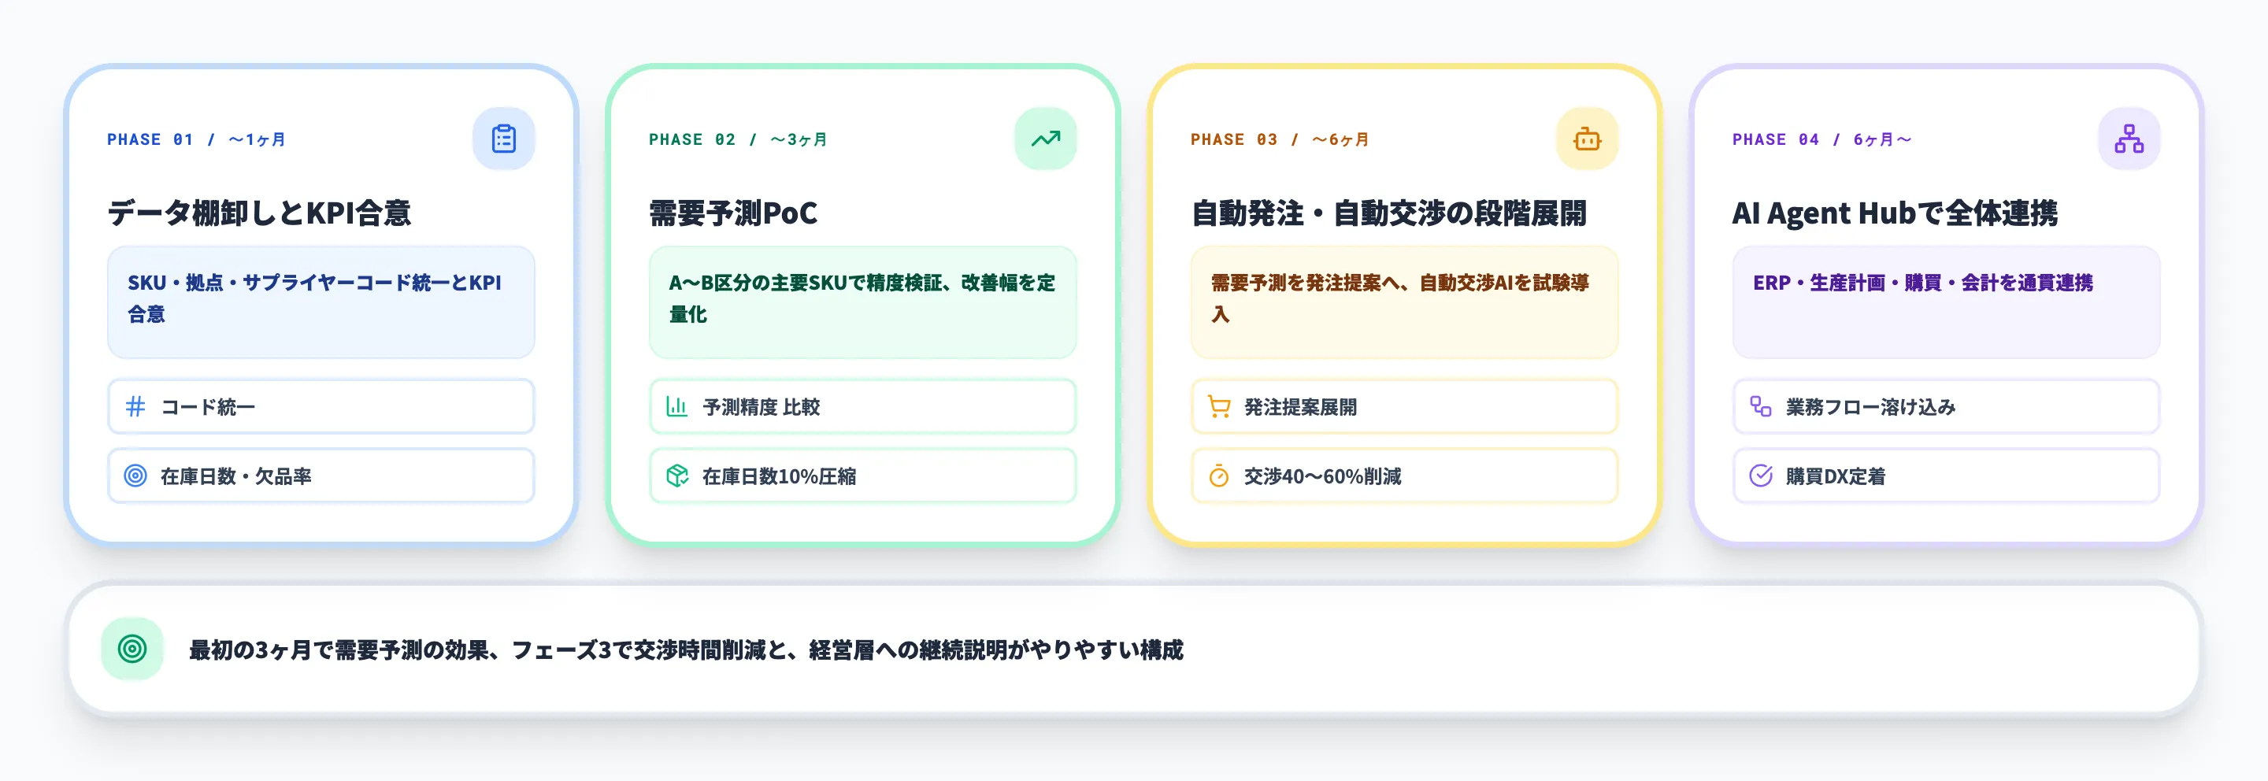Click the workflow icon beside 業務フロー溶け込み
This screenshot has height=781, width=2268.
click(x=1761, y=407)
